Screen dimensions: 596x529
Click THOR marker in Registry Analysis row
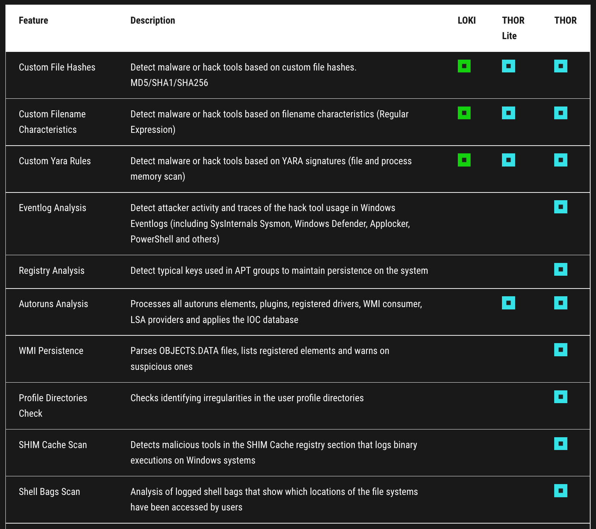560,269
